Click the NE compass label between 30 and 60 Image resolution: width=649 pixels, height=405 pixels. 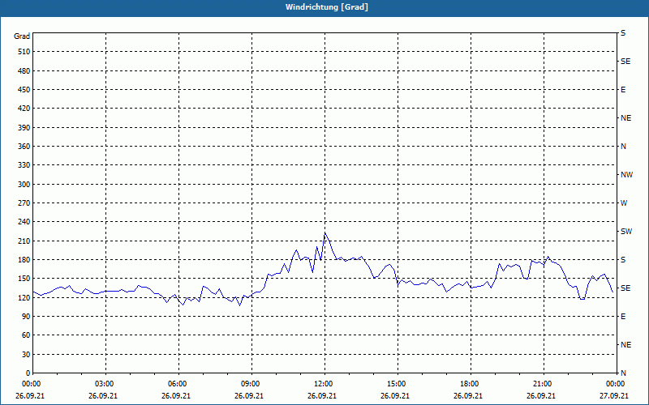625,345
